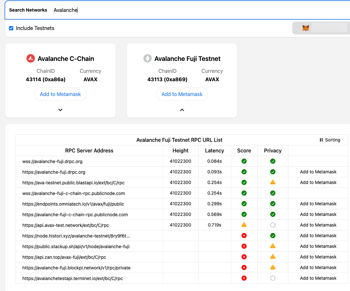Add terminet.io RPC to Metamask
The width and height of the screenshot is (350, 291).
(318, 278)
